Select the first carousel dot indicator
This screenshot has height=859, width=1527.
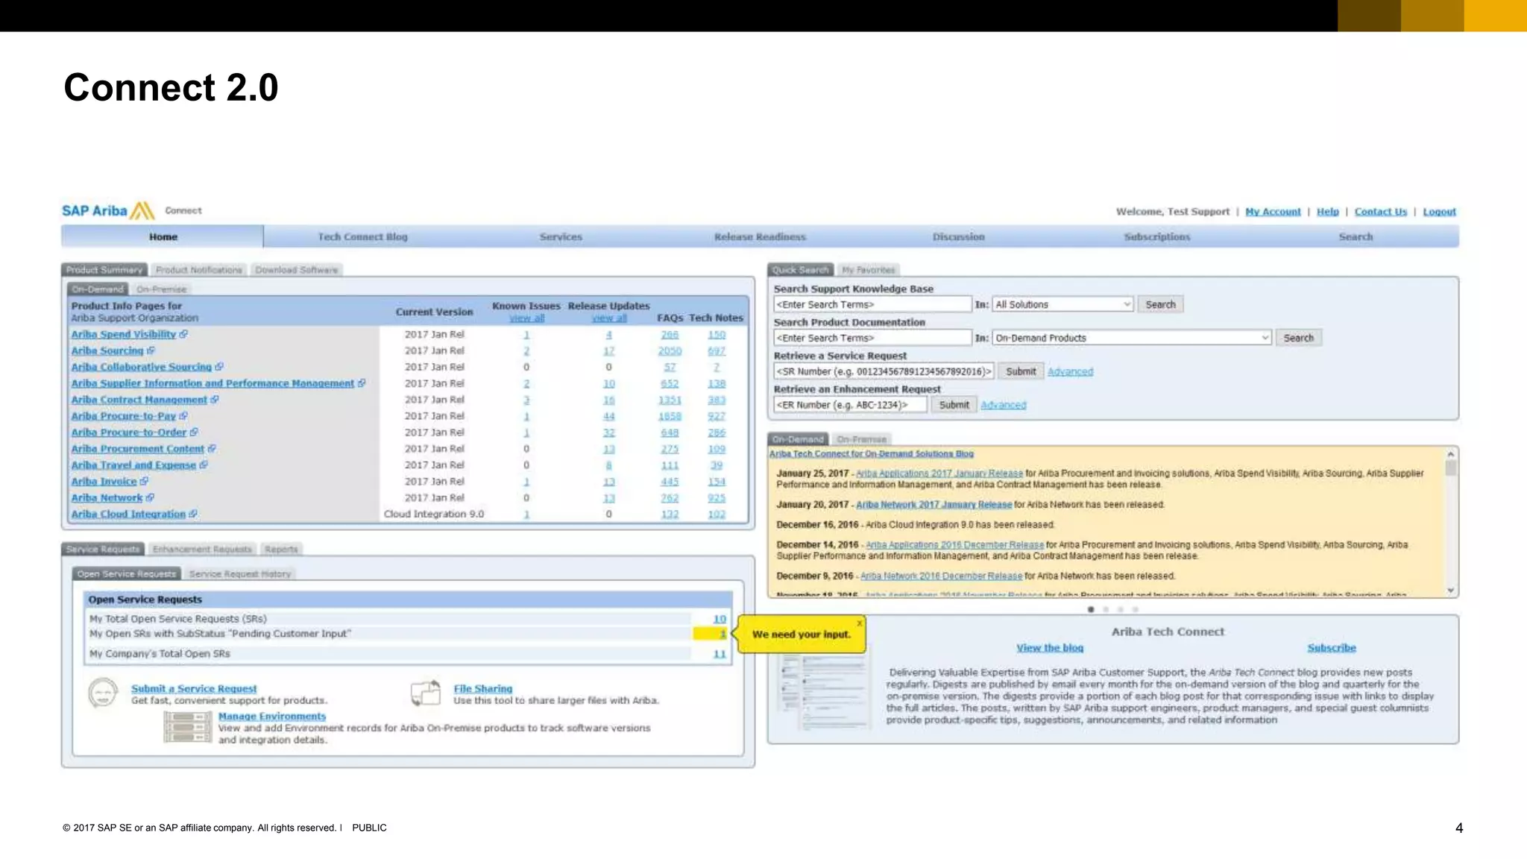click(1091, 609)
